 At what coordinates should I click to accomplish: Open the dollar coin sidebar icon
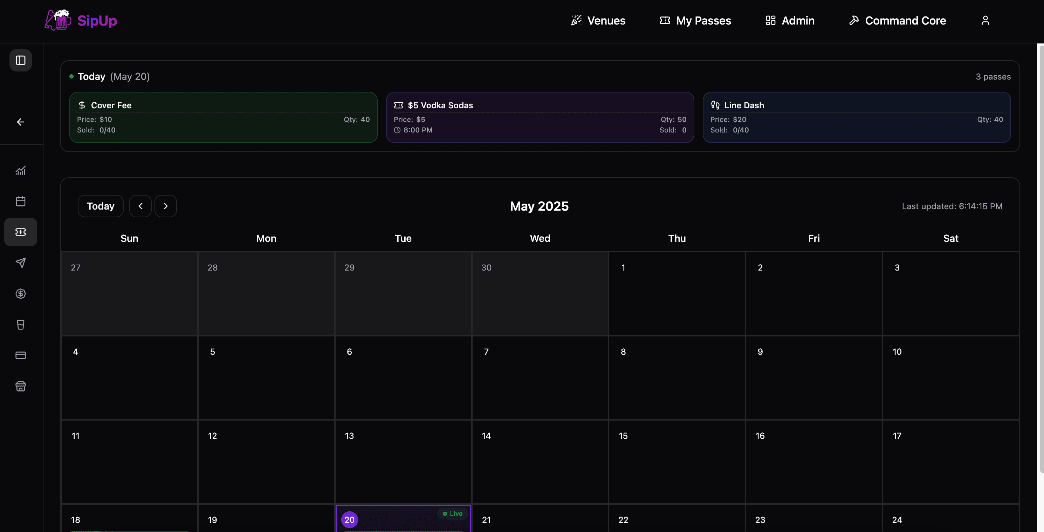[21, 294]
